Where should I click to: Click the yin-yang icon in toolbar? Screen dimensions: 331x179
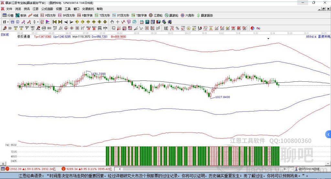[252, 28]
